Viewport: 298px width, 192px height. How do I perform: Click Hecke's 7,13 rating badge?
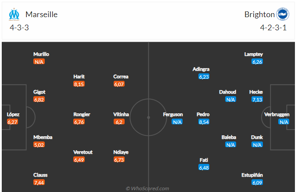(256, 100)
